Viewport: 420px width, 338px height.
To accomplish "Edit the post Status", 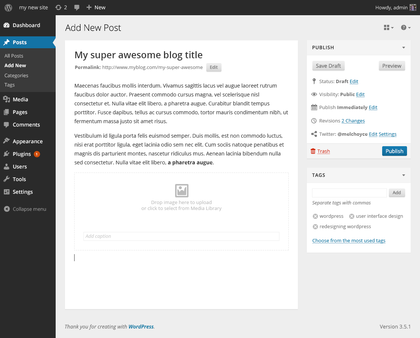I will pyautogui.click(x=354, y=81).
